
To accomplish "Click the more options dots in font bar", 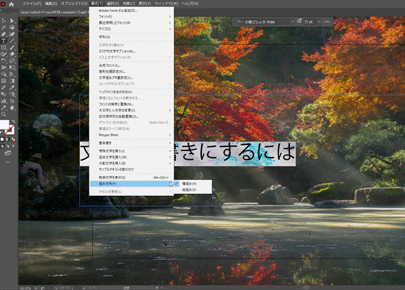I will click(328, 21).
